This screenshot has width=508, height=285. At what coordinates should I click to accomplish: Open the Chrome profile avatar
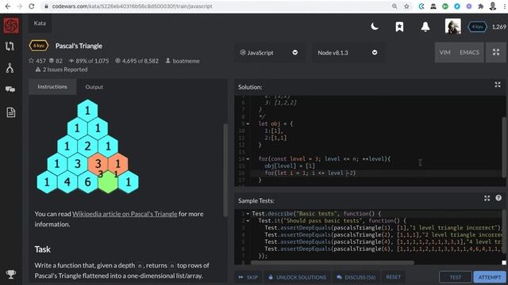493,6
